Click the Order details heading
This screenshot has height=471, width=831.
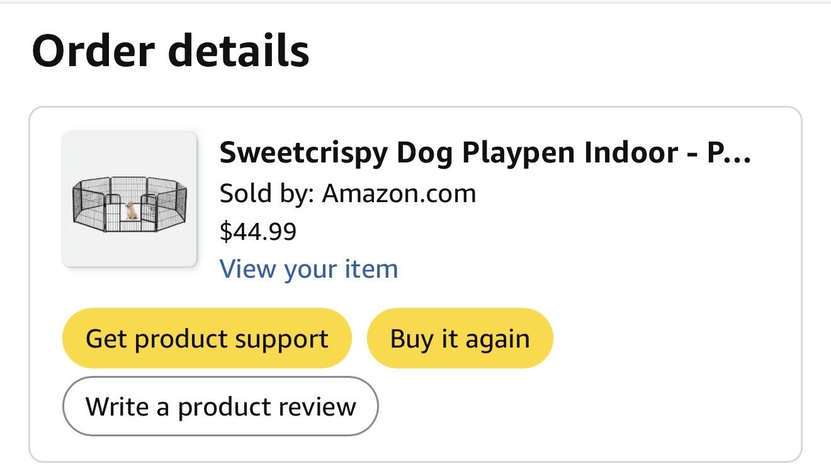coord(171,50)
